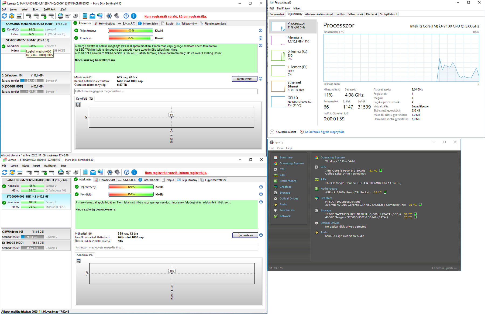Click the envelope e-mail icon in Lemez: 1 window toolbar
Image resolution: width=485 pixels, height=314 pixels.
tap(93, 172)
